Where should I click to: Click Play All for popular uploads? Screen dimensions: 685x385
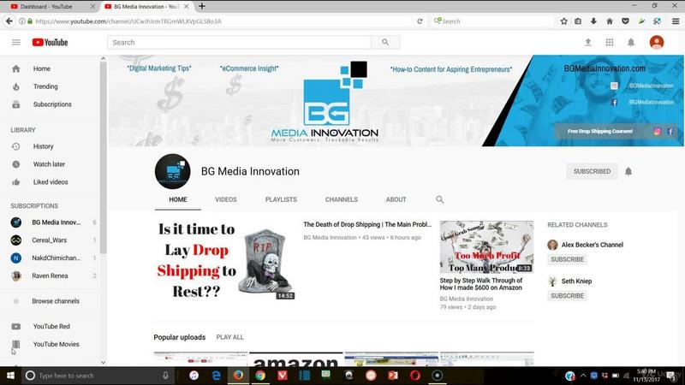coord(229,337)
